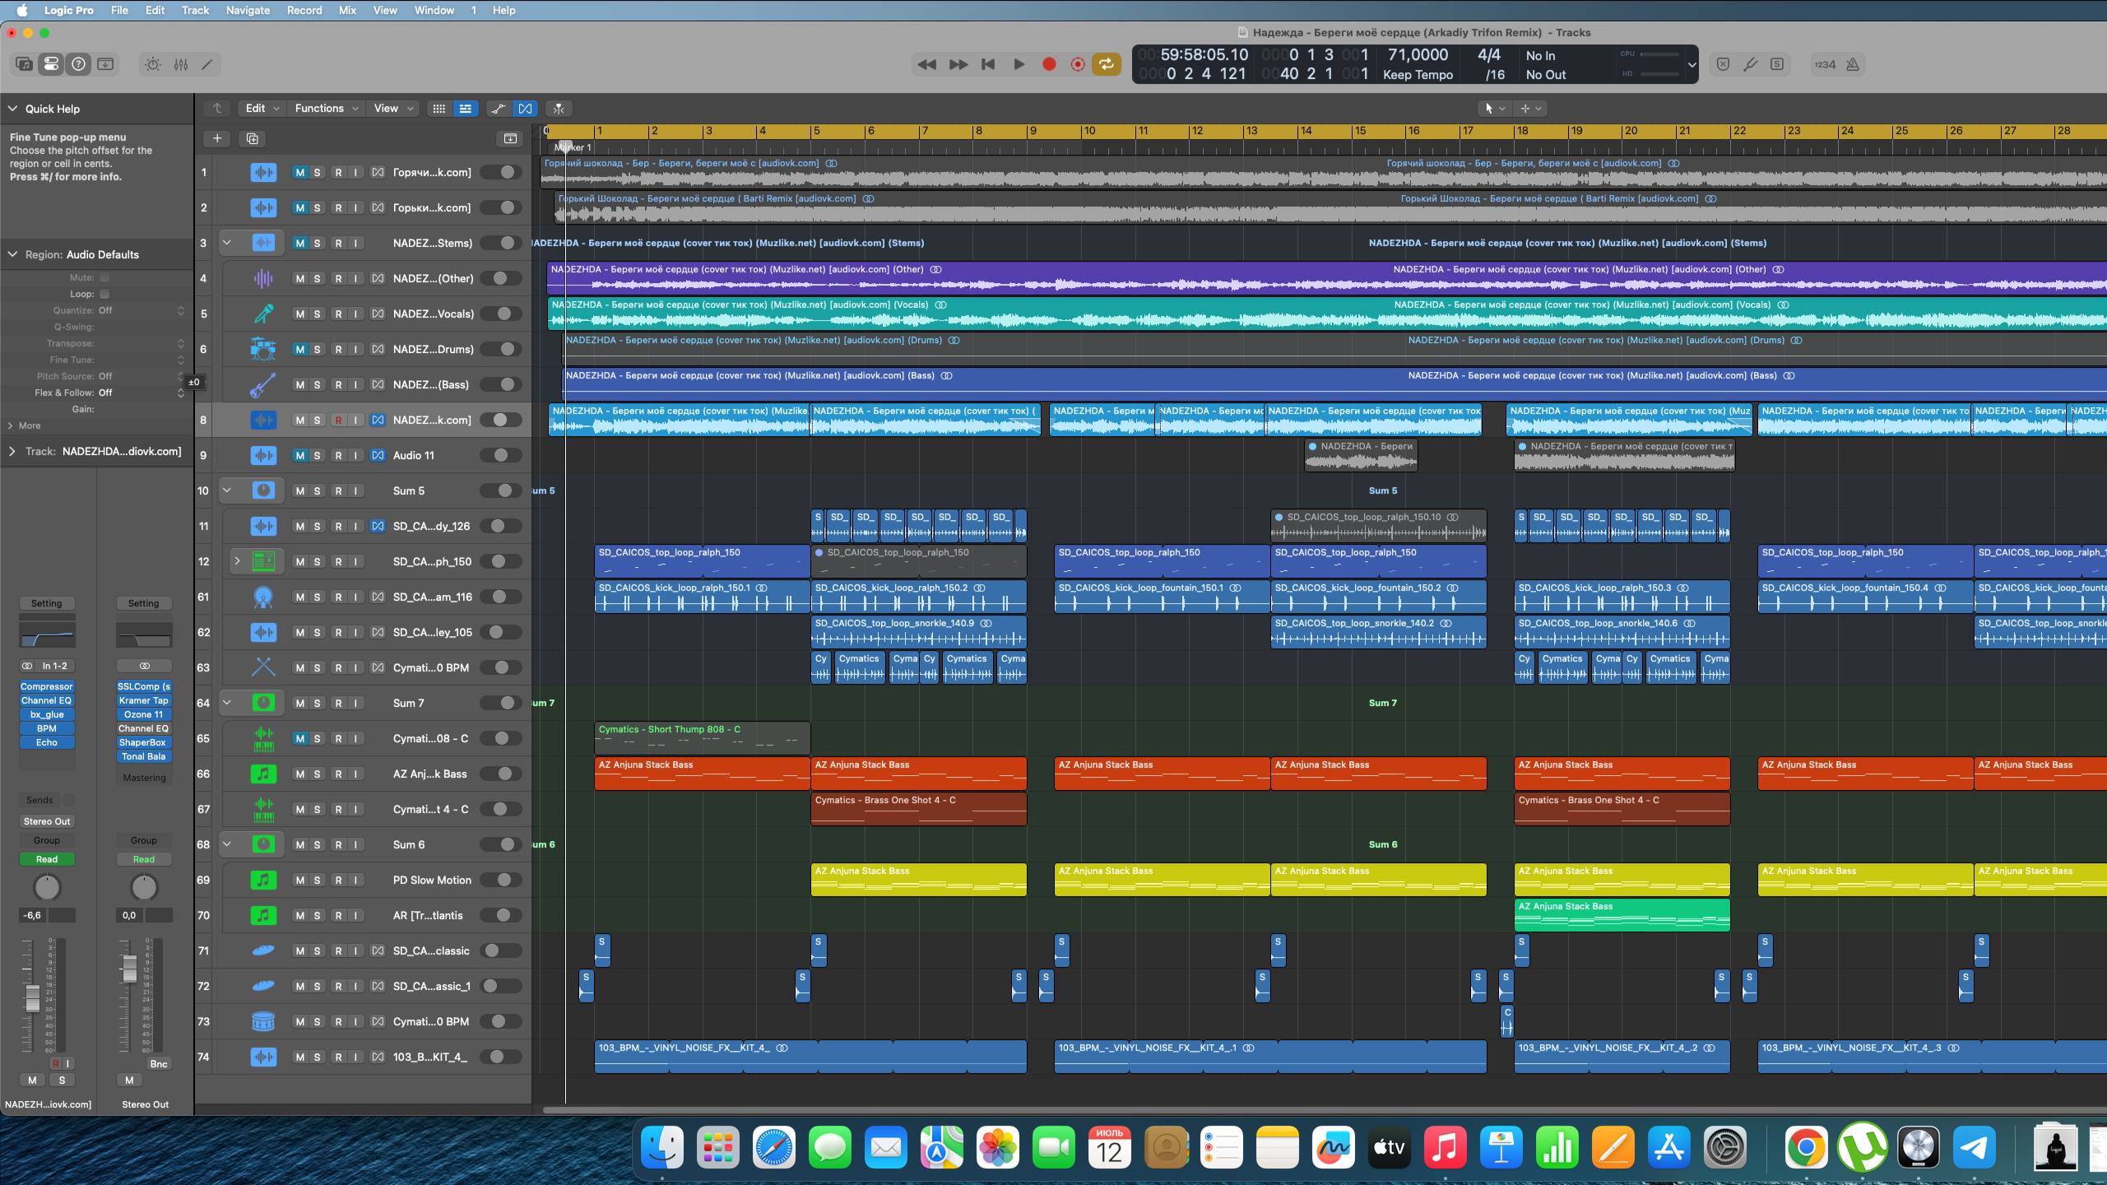The height and width of the screenshot is (1185, 2107).
Task: Click the Catch Playhead icon
Action: point(559,109)
